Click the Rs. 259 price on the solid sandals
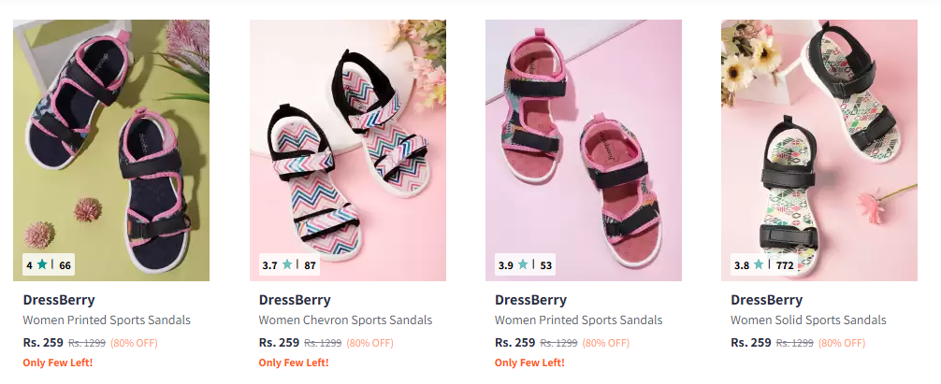This screenshot has height=384, width=941. 751,343
